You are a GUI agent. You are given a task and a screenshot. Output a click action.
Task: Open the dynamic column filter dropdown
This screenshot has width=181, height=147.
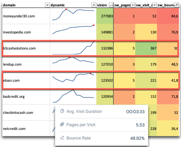[x=94, y=5]
